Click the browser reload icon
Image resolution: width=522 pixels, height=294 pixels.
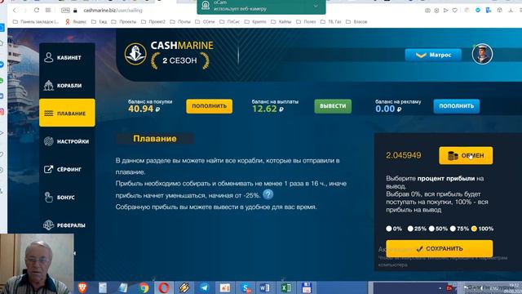(x=37, y=11)
